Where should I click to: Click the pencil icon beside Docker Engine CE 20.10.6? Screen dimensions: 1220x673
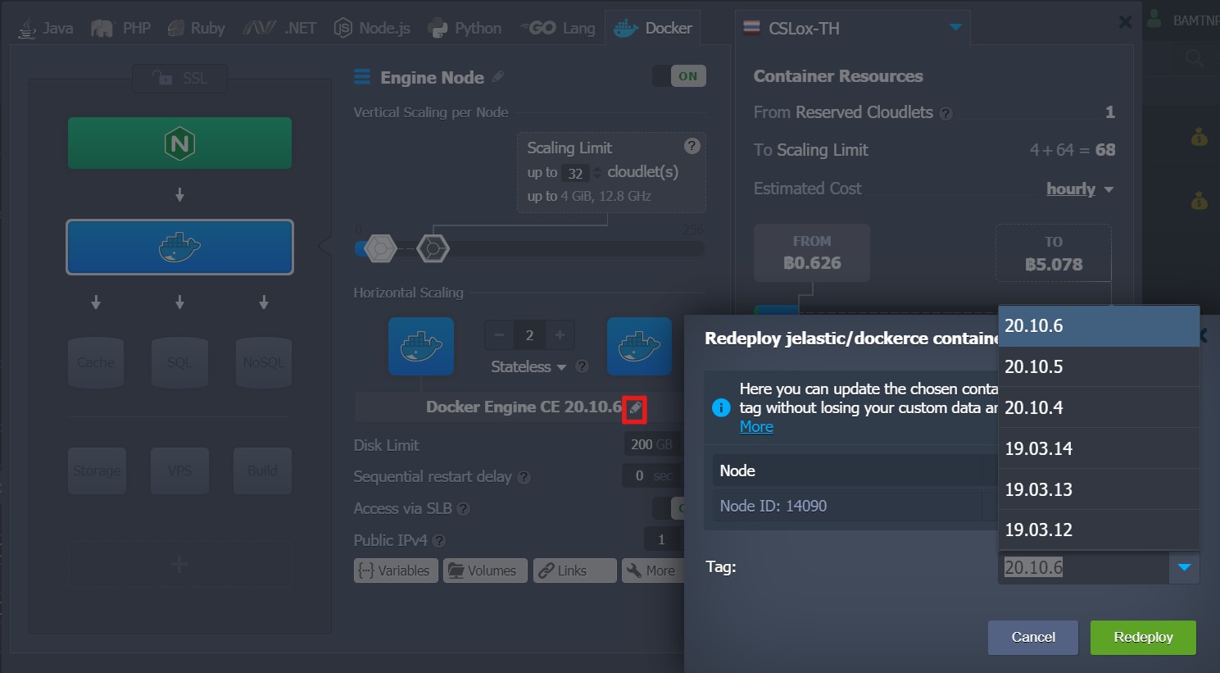635,408
